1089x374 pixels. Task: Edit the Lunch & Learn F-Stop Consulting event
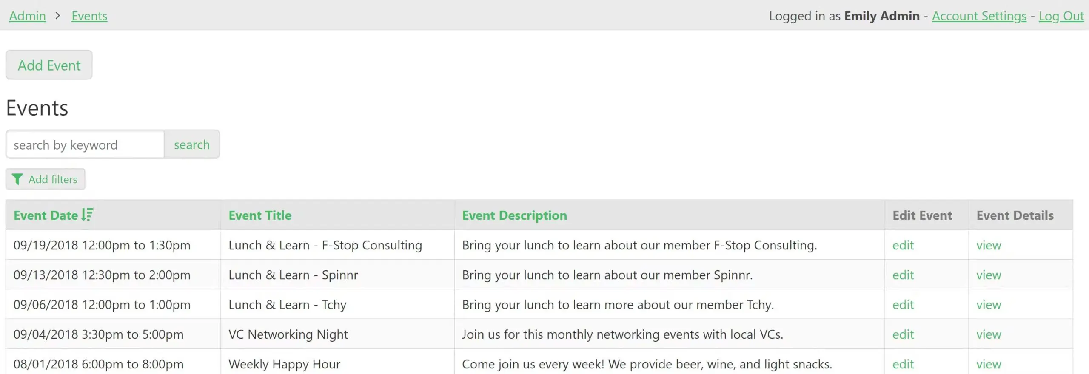click(x=903, y=245)
